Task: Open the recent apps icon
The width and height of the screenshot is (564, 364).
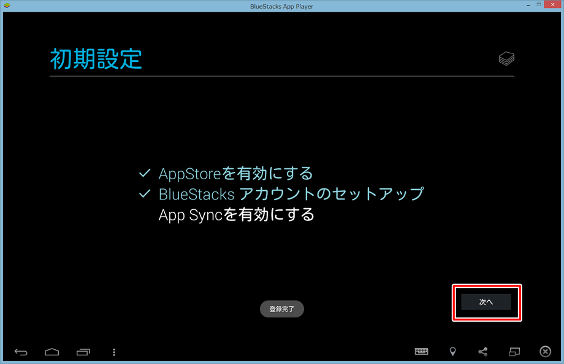Action: point(83,352)
